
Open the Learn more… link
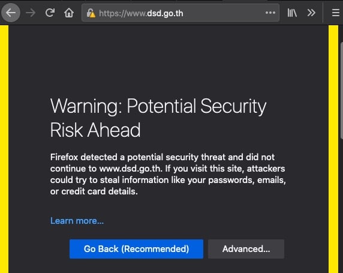pyautogui.click(x=77, y=221)
